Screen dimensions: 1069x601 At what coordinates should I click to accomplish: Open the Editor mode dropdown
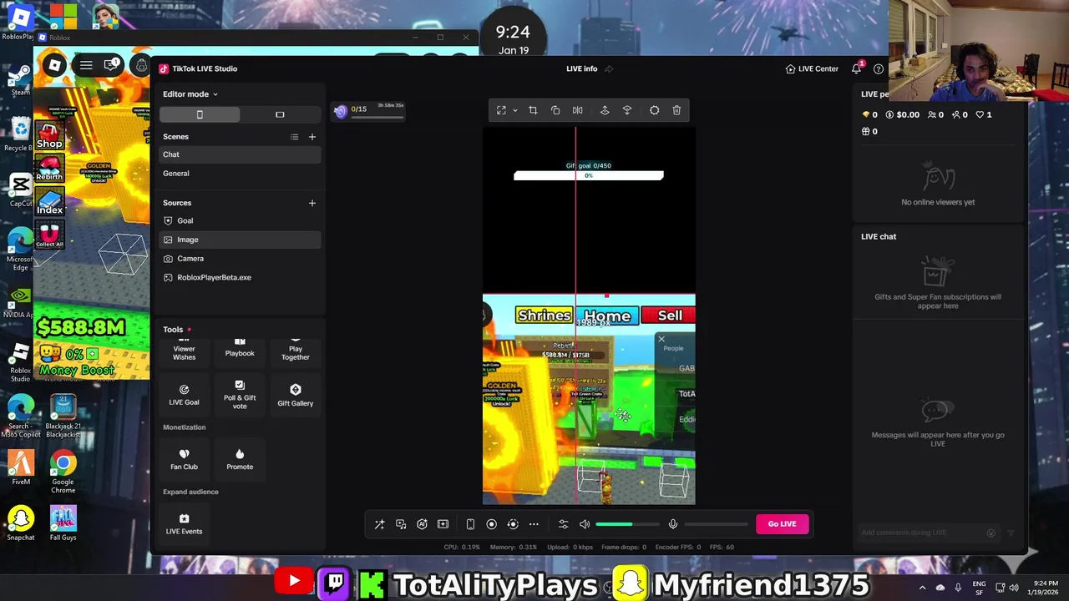point(190,94)
